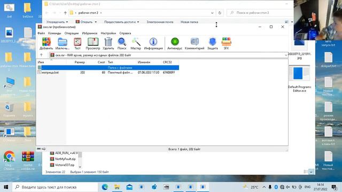The height and width of the screenshot is (192, 342).
Task: Click the Удалить trash can icon
Action: click(108, 43)
